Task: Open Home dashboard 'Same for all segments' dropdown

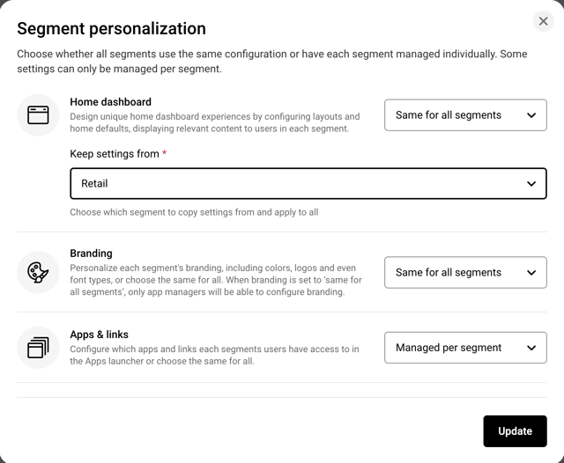Action: pyautogui.click(x=464, y=115)
